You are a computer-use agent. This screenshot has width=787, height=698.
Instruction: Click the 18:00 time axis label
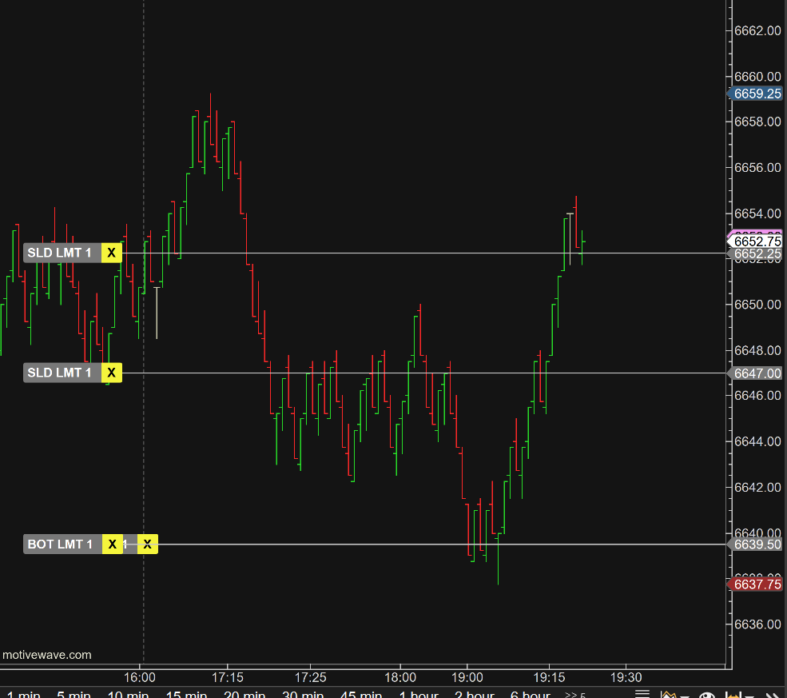coord(400,677)
